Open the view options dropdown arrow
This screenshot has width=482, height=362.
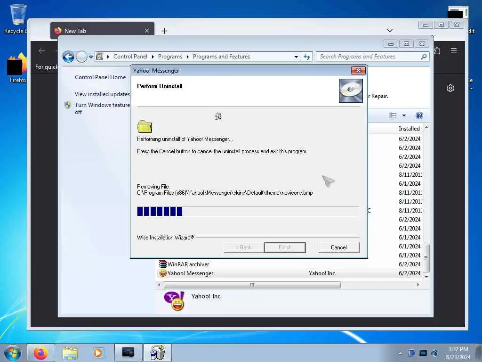click(404, 115)
